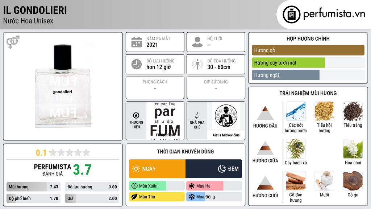Click the Giá 2.00 score bar
The height and width of the screenshot is (209, 371).
(x=92, y=198)
